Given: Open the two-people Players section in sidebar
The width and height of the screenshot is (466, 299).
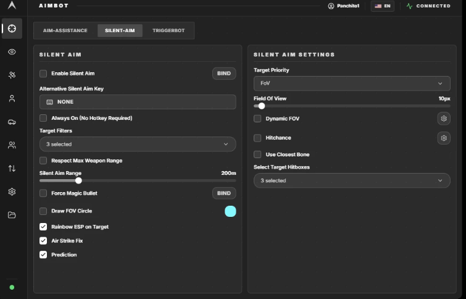Looking at the screenshot, I should (x=12, y=145).
